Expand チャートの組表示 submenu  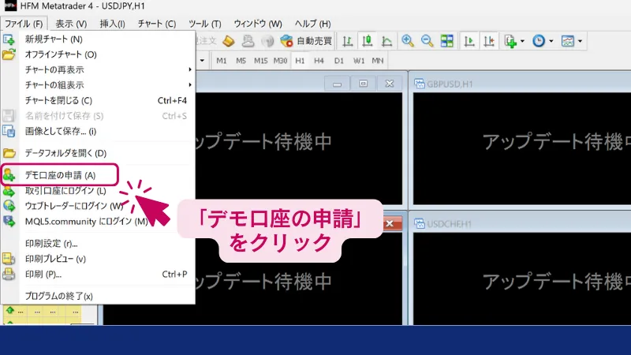(x=97, y=85)
